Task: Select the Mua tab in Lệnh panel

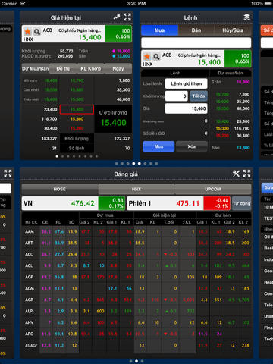Action: point(159,30)
